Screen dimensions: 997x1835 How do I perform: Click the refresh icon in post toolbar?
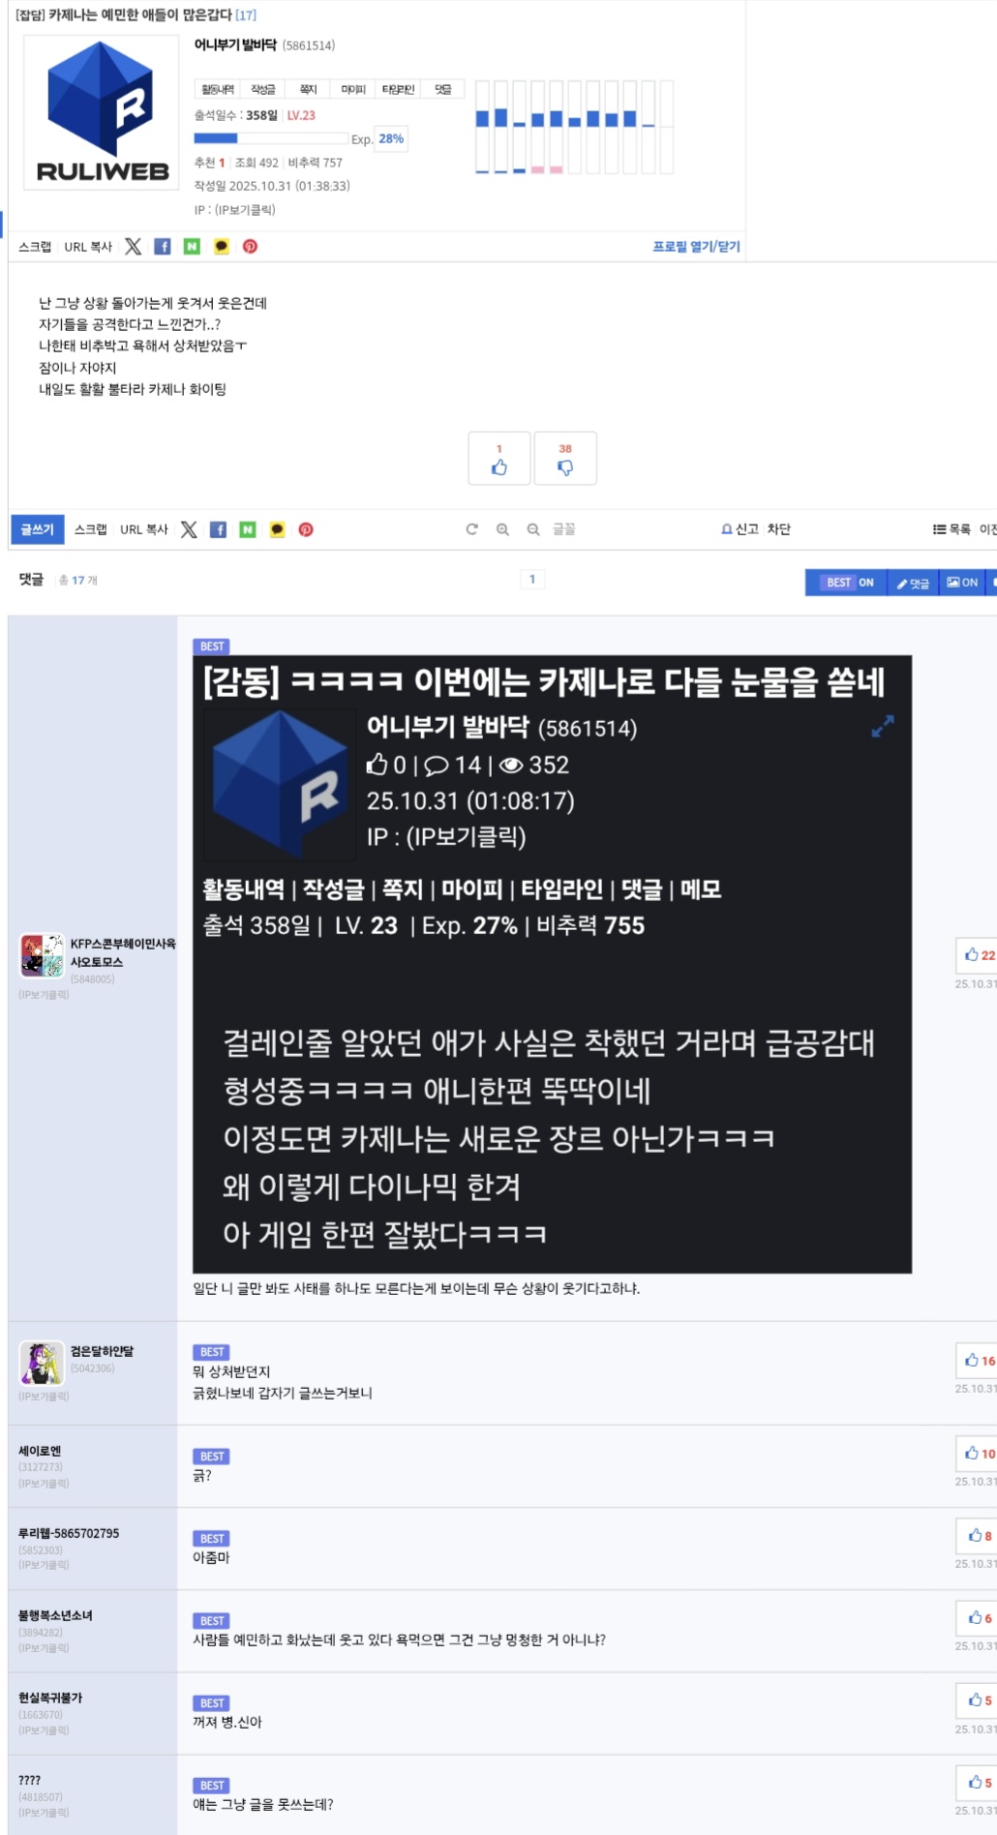(x=471, y=529)
